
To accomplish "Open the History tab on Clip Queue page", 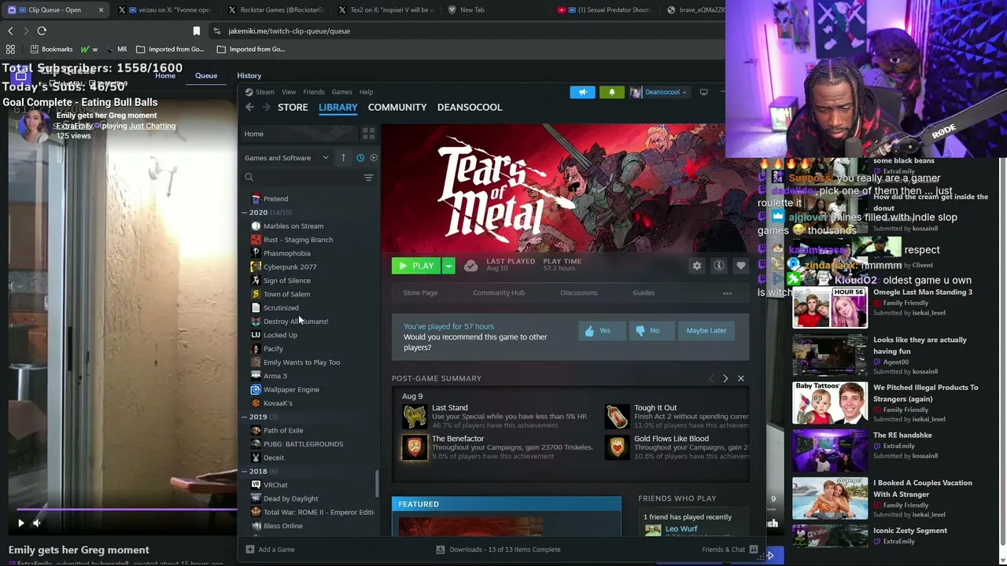I will (249, 75).
